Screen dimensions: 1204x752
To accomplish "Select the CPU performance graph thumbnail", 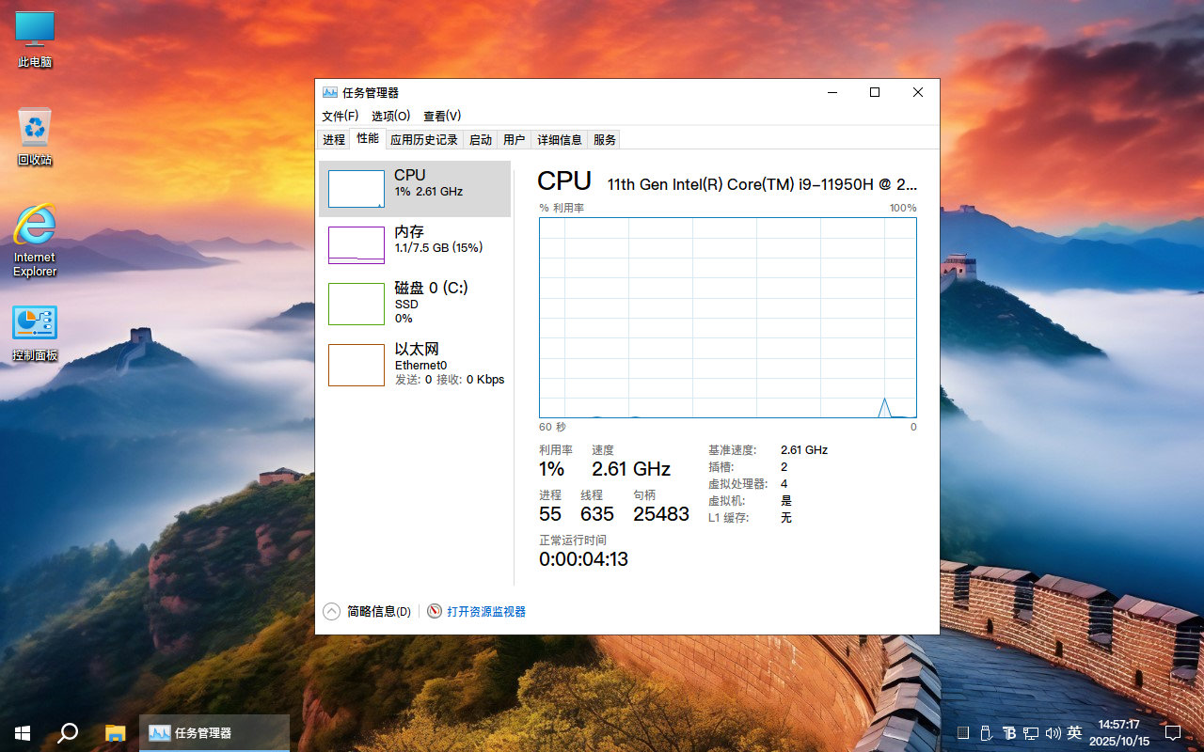I will pyautogui.click(x=356, y=188).
